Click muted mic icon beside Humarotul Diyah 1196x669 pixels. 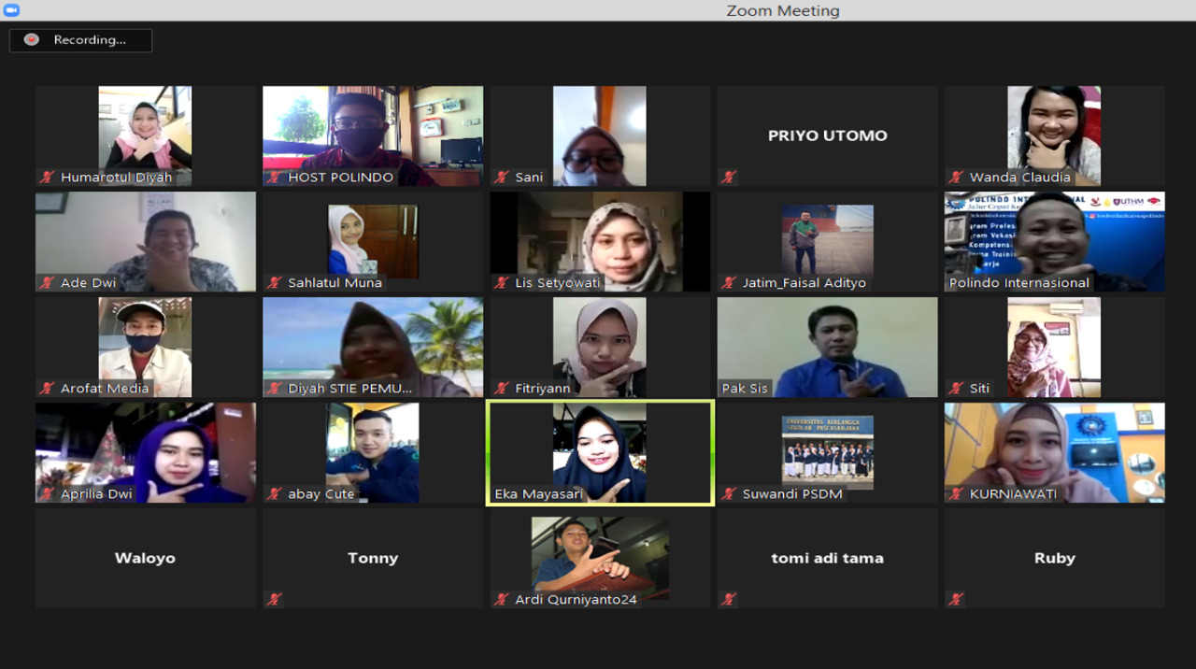click(x=47, y=177)
